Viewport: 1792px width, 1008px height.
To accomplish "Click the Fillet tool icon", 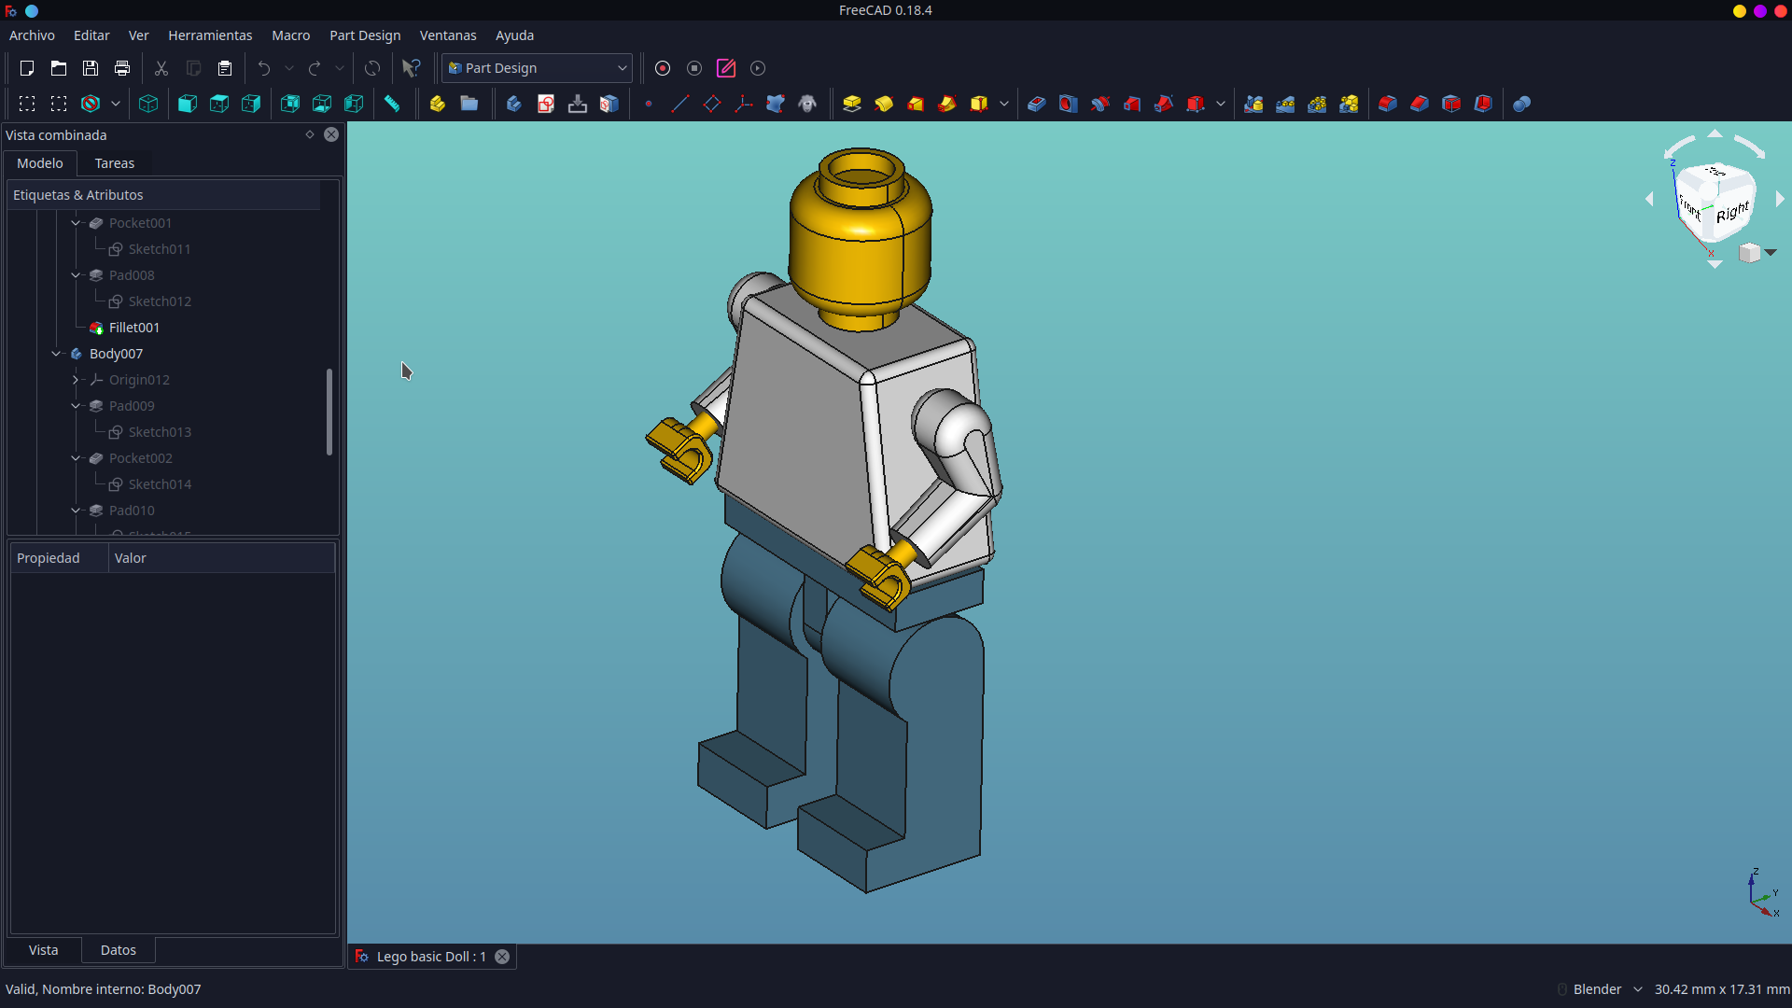I will [1387, 104].
